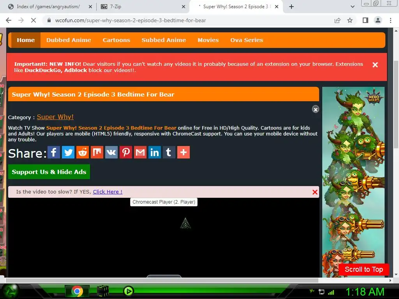Open Super Why! category link

coord(55,117)
